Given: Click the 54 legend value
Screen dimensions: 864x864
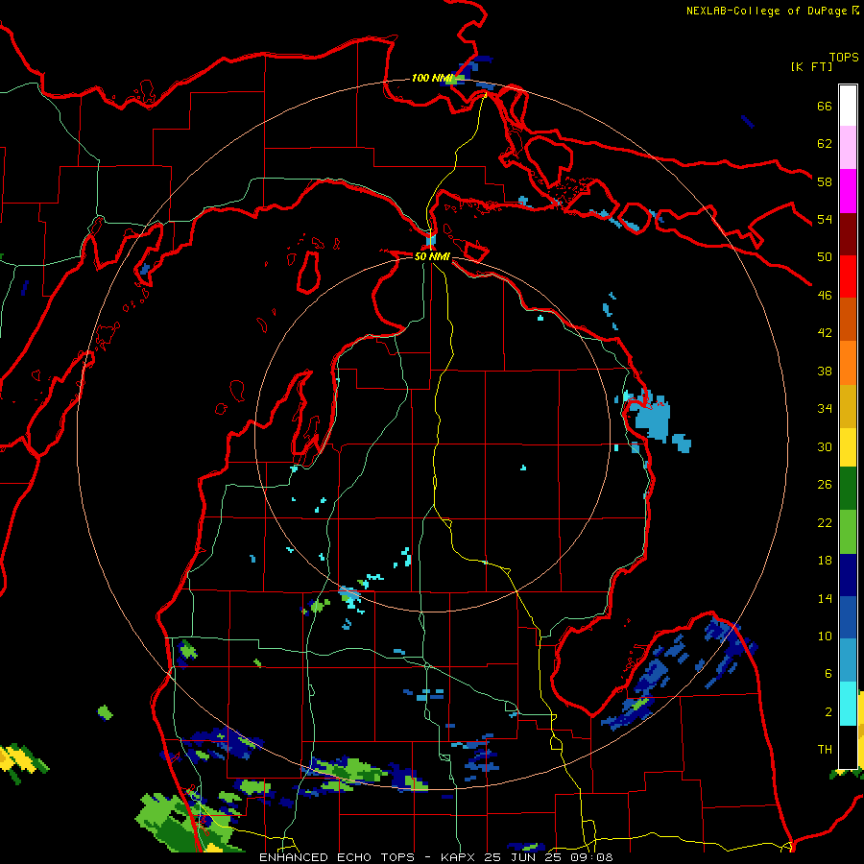Looking at the screenshot, I should (825, 219).
